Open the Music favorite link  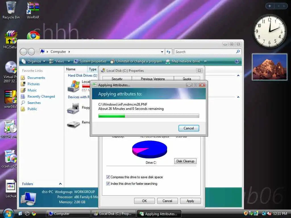32,90
